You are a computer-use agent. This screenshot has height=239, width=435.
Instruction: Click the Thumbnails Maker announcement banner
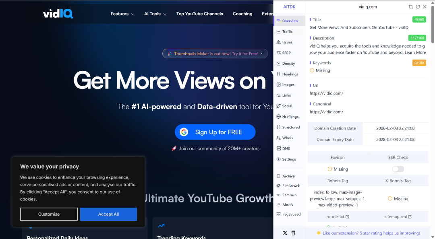coord(215,54)
